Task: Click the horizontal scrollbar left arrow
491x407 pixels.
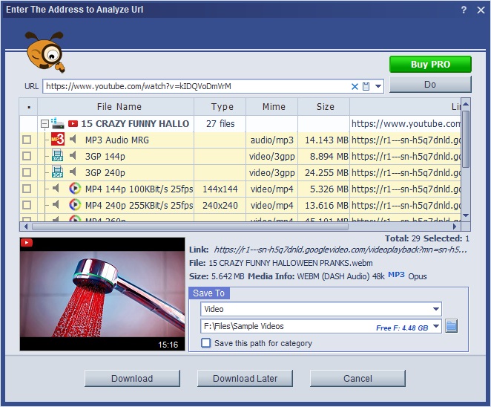Action: point(26,226)
